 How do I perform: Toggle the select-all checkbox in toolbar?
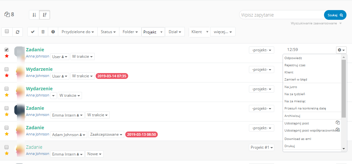[7, 32]
